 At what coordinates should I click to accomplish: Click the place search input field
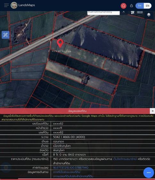point(103,12)
